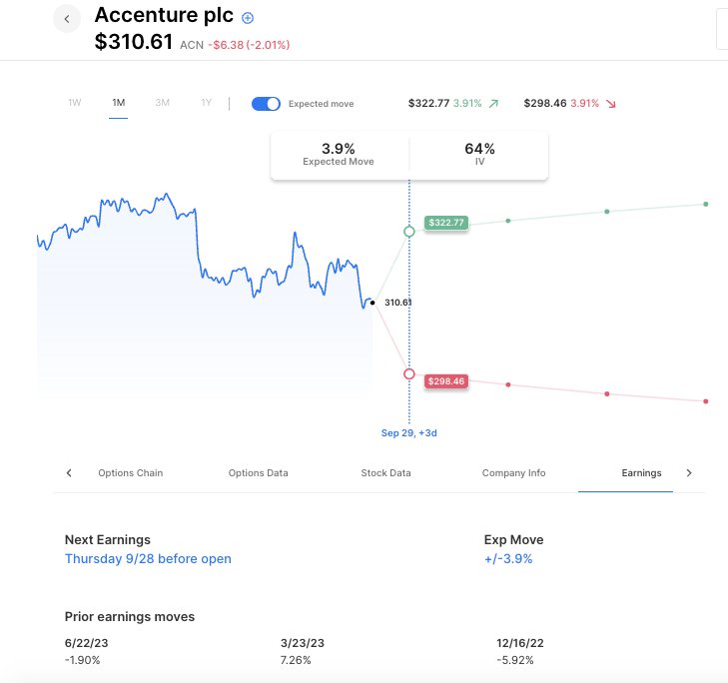The height and width of the screenshot is (683, 728).
Task: Toggle the Expected move switch
Action: tap(266, 103)
